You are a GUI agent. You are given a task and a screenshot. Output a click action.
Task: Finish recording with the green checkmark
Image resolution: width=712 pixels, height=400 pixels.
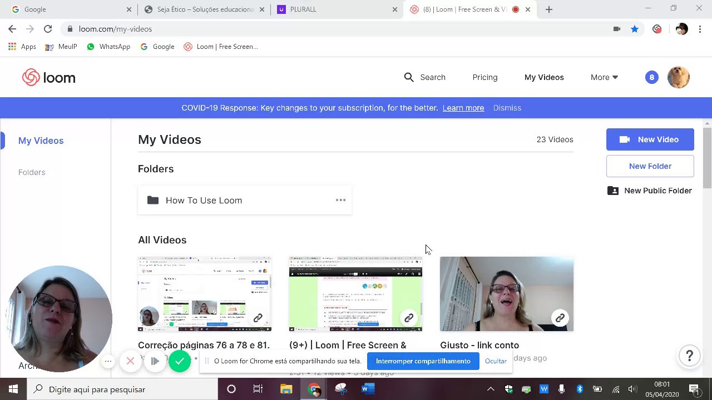coord(179,362)
